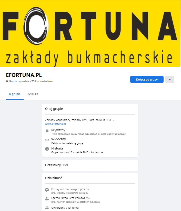Click the clock icon next to Historia
The height and width of the screenshot is (211, 181).
coord(47,149)
